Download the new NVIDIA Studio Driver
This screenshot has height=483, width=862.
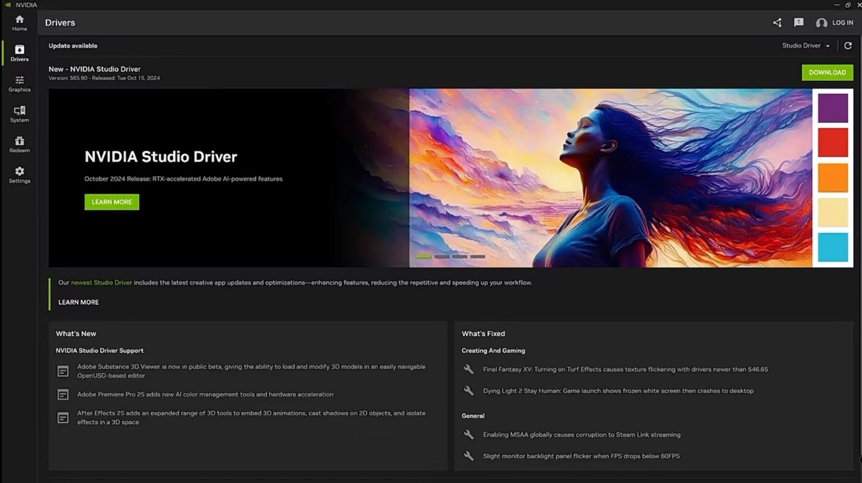(x=827, y=72)
